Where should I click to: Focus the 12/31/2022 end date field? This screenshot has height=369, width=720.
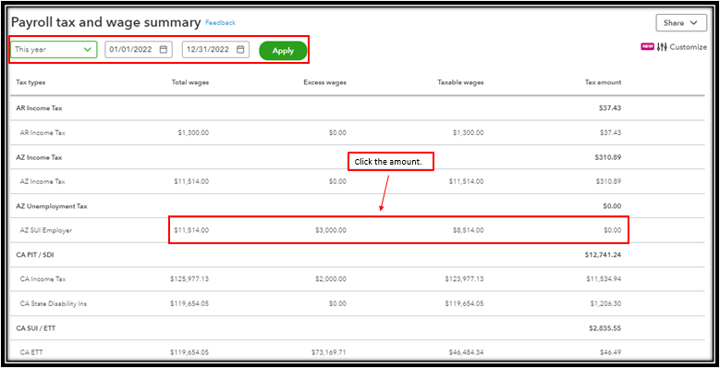click(216, 50)
